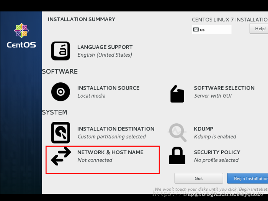Click the 'us' keyboard layout field
The width and height of the screenshot is (268, 201).
coord(212,29)
